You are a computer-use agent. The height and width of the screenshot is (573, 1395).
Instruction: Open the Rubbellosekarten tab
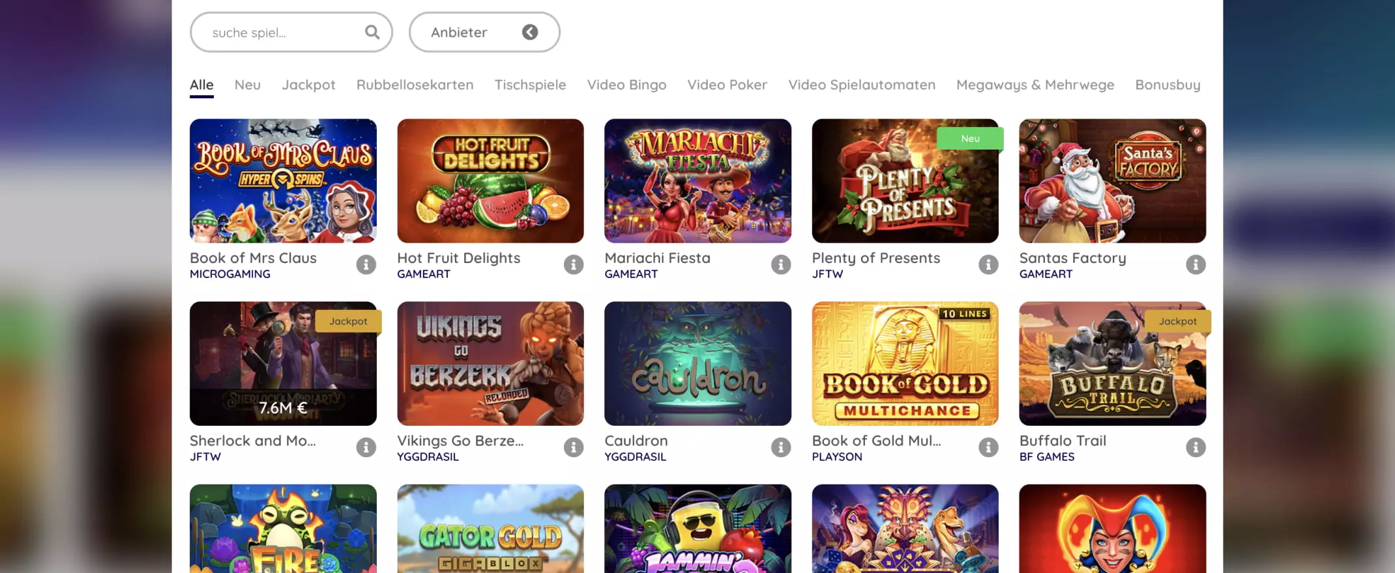415,85
